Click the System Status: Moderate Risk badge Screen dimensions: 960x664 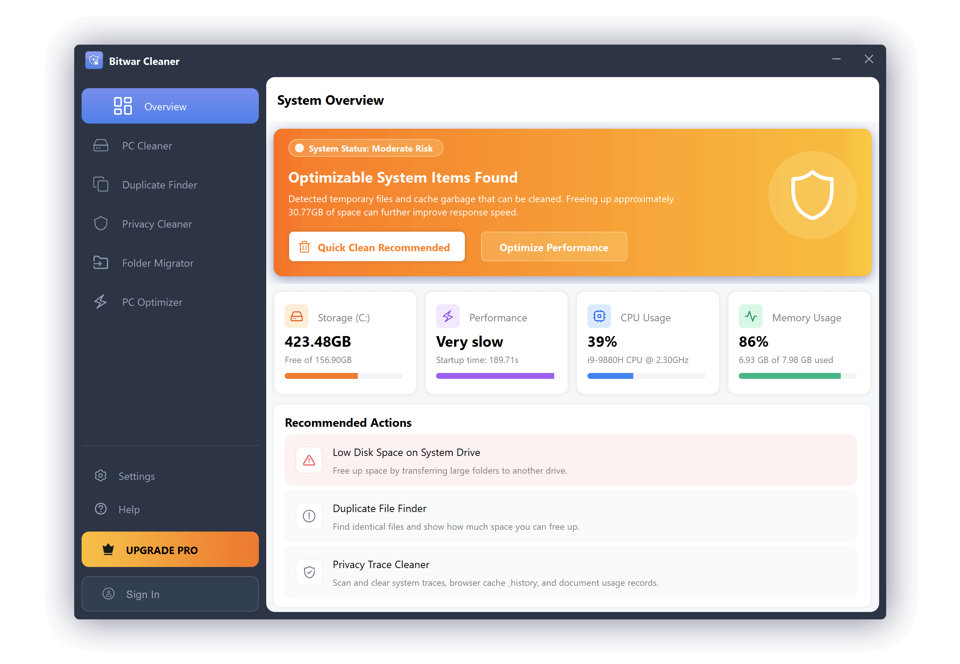366,148
